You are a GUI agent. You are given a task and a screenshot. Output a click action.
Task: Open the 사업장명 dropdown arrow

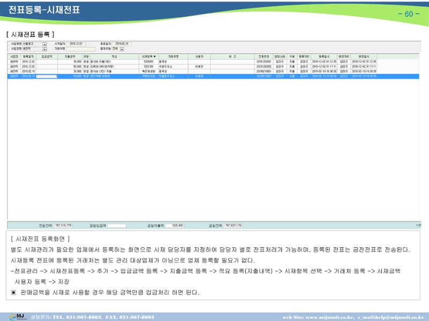click(45, 49)
